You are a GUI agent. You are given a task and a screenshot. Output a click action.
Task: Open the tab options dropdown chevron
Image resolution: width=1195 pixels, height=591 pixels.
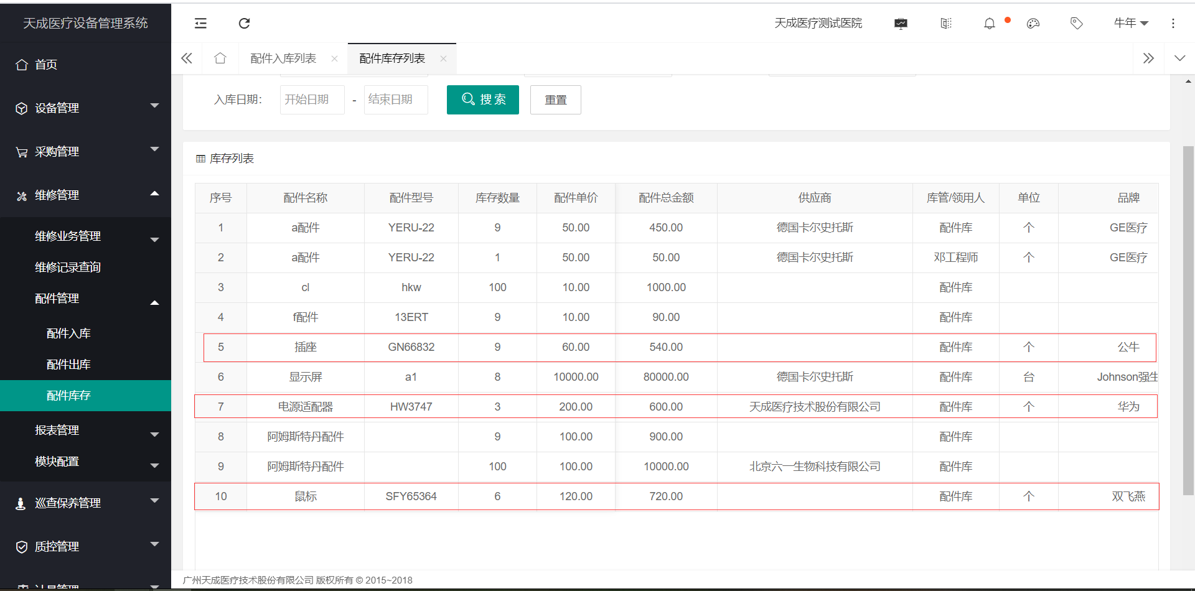point(1179,58)
